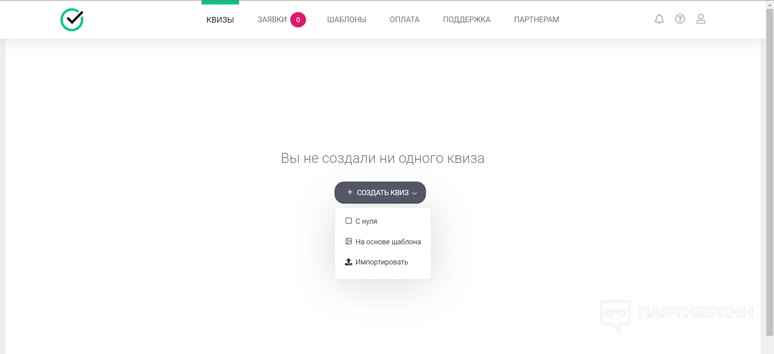Click the page vertical scrollbar thumb
This screenshot has width=774, height=354.
(x=770, y=172)
